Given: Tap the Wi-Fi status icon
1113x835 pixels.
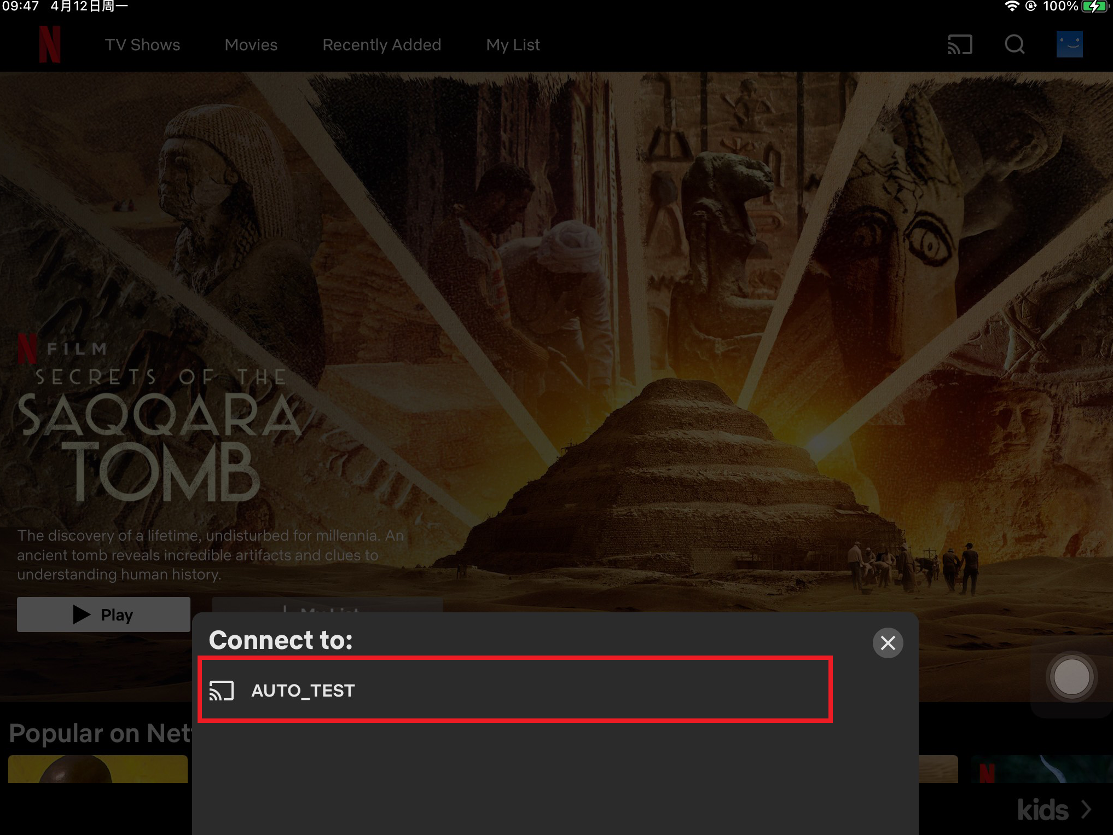Looking at the screenshot, I should [x=1012, y=7].
